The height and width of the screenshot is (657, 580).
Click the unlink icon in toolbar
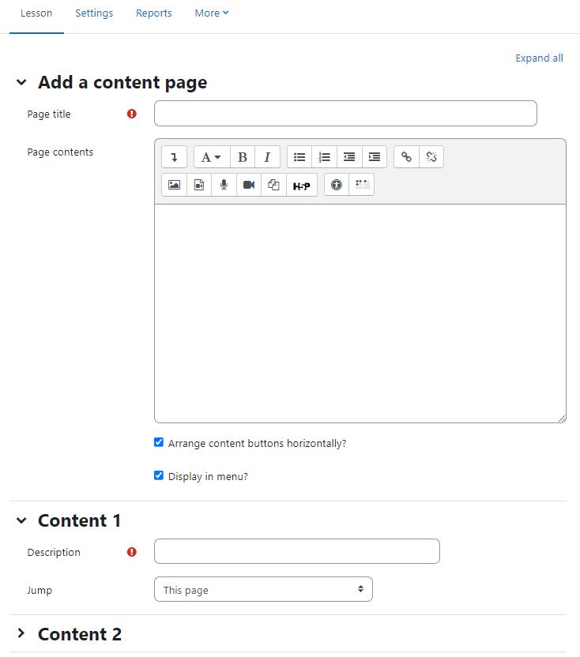click(431, 157)
